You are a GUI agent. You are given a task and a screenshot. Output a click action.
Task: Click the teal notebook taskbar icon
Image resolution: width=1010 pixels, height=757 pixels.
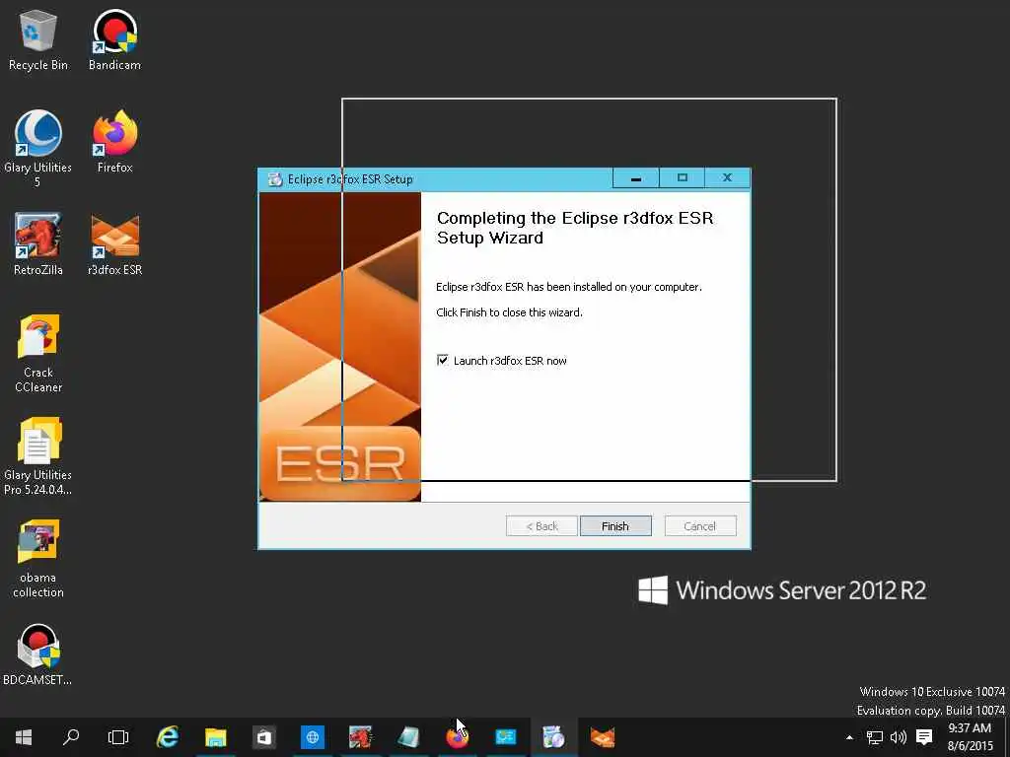tap(409, 737)
